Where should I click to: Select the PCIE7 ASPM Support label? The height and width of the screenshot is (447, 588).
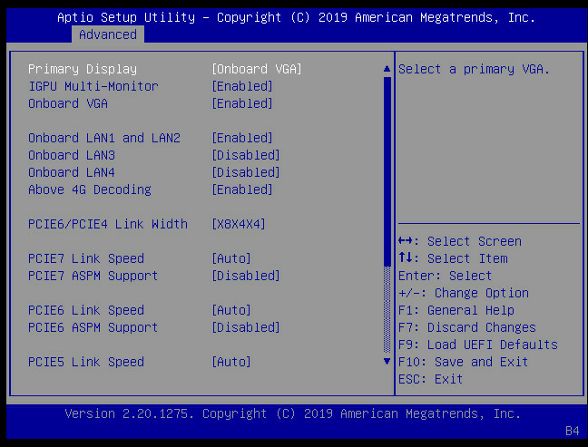[93, 276]
